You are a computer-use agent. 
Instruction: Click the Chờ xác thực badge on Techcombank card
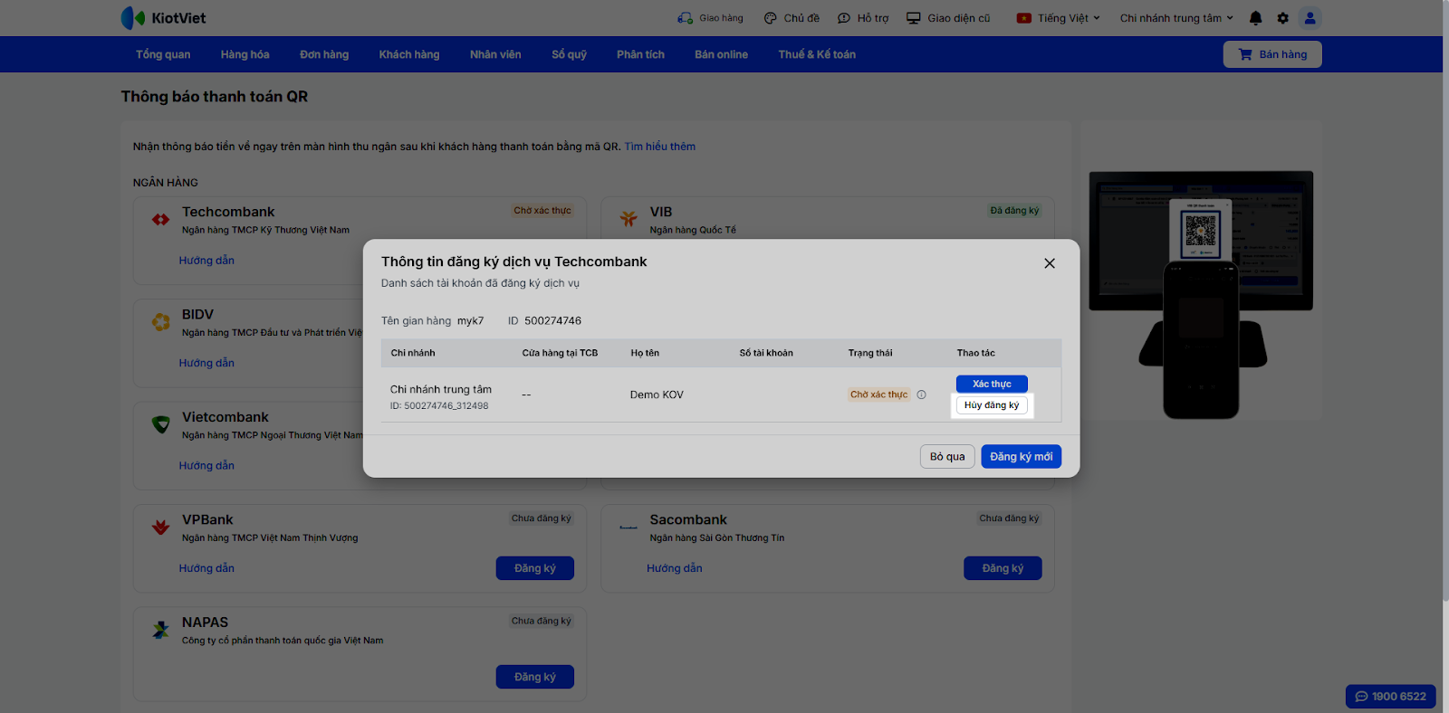click(x=542, y=211)
